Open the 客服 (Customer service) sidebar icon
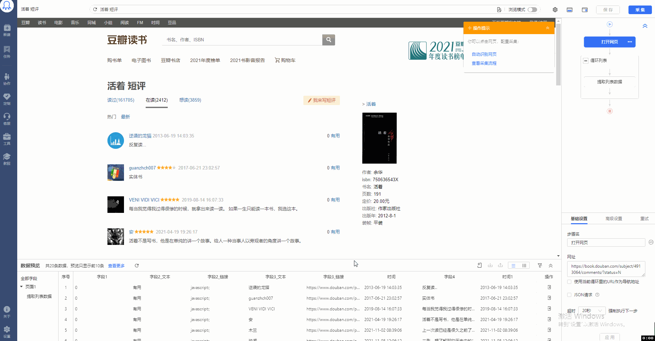This screenshot has width=655, height=341. pos(7,119)
